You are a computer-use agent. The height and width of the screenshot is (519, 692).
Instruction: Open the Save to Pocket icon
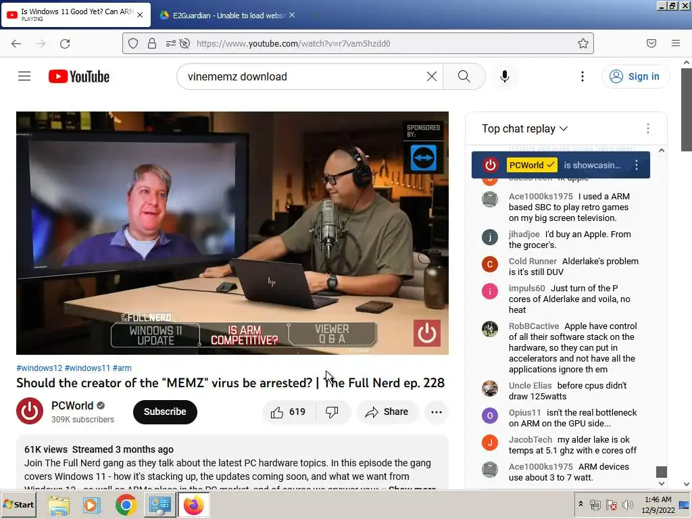(x=651, y=43)
